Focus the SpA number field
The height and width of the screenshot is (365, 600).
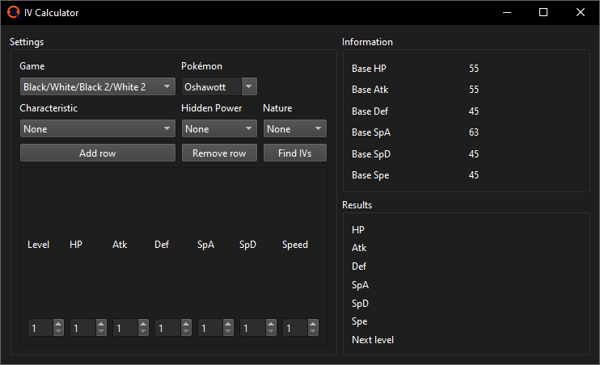pos(211,328)
